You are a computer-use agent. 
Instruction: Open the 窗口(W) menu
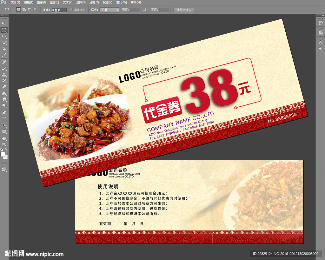coord(122,3)
